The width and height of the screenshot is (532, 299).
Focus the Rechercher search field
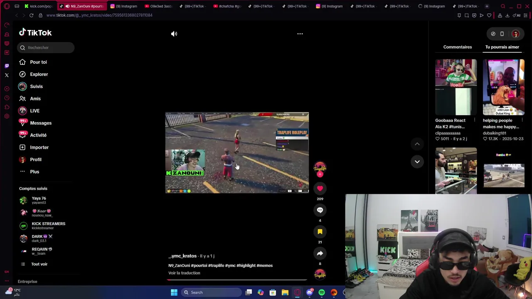pos(46,47)
